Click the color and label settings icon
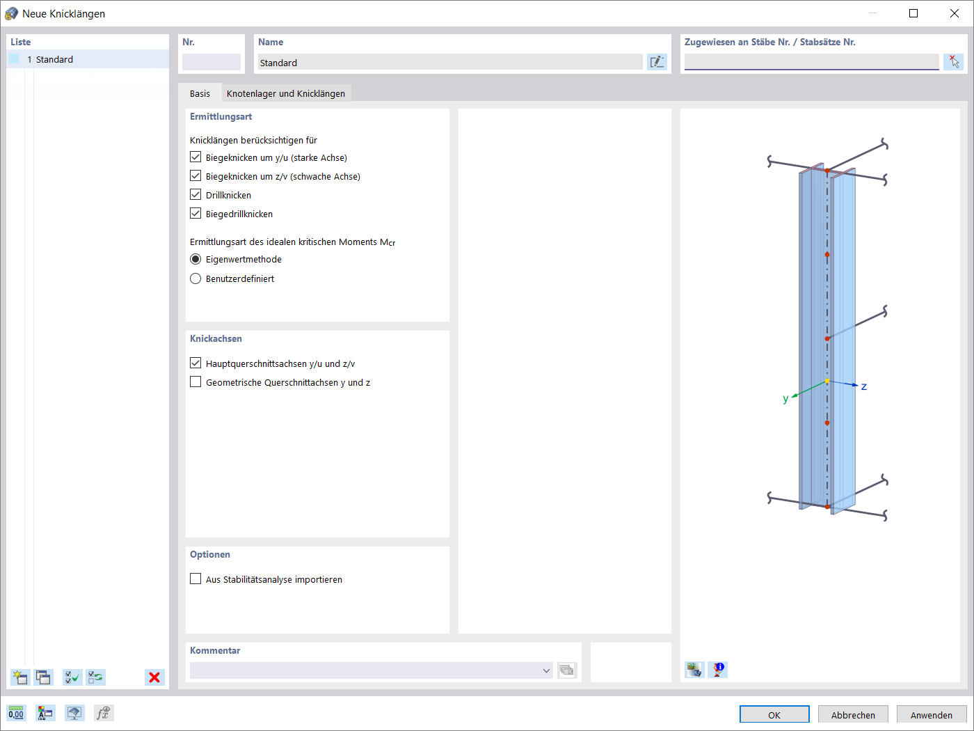Screen dimensions: 974x731 click(x=45, y=713)
